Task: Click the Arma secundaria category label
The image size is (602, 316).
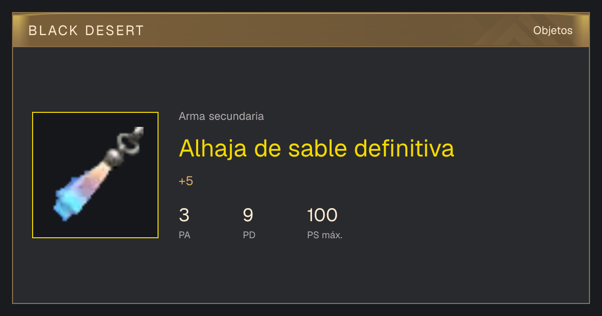Action: tap(221, 116)
